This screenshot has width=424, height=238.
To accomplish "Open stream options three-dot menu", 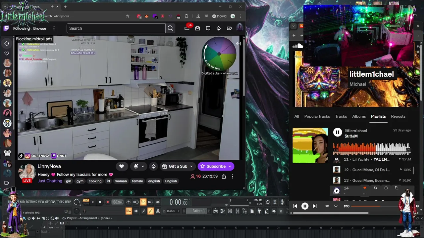I will click(233, 177).
